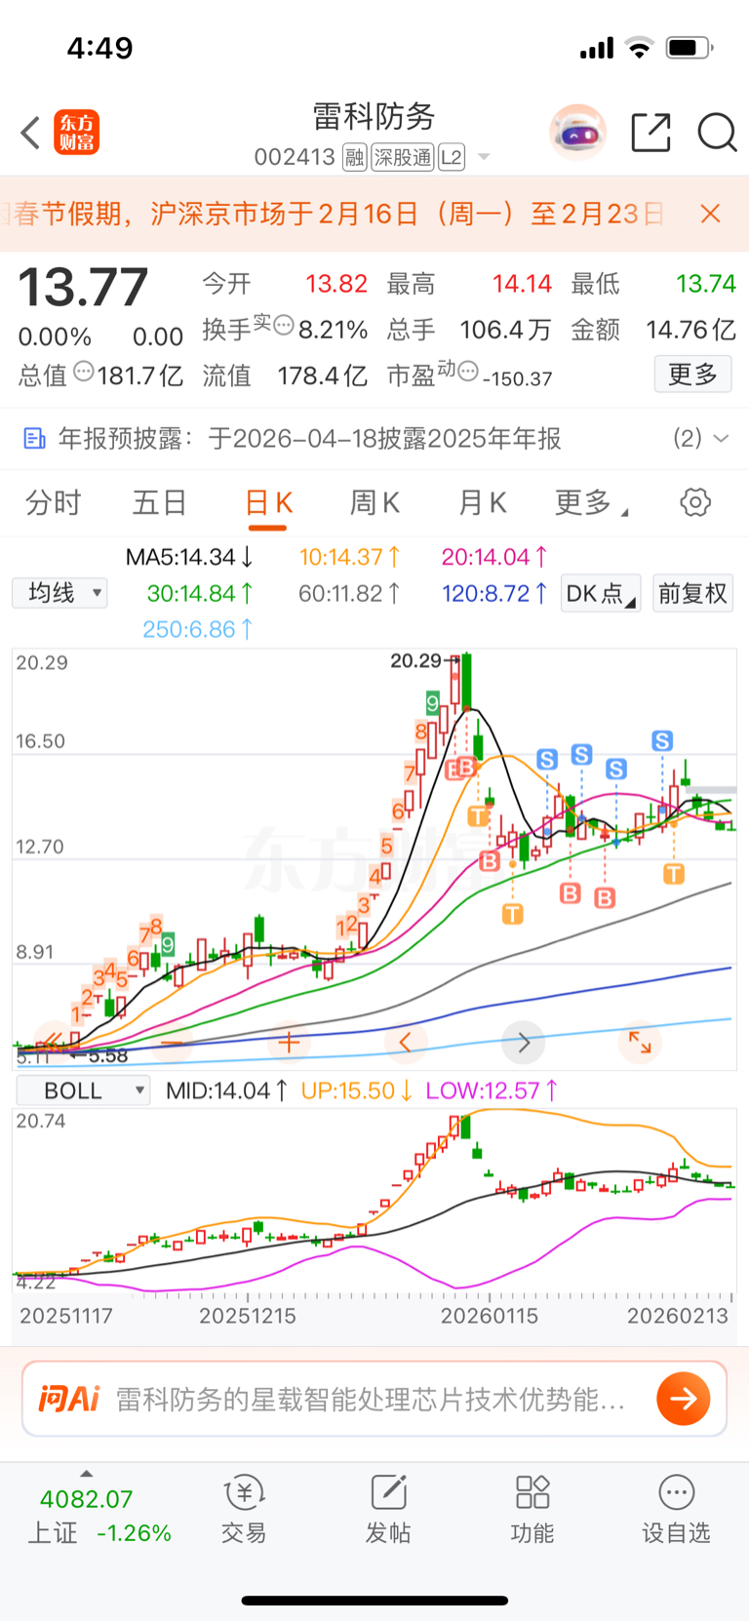
Task: Switch to the 分时 tab
Action: (53, 502)
